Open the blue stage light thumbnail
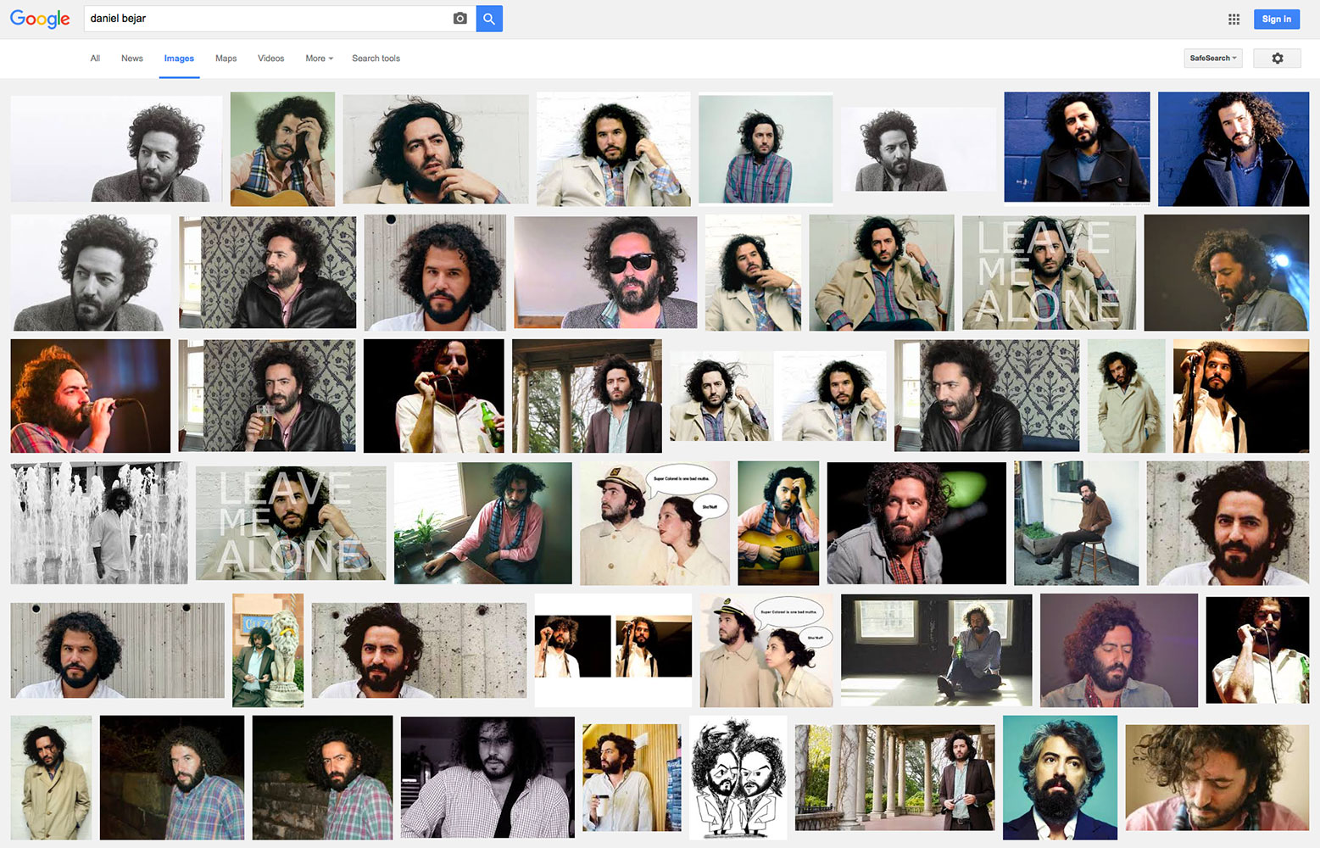This screenshot has height=848, width=1320. coord(1226,272)
